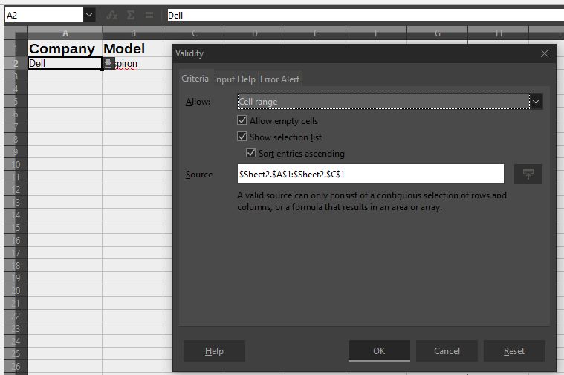Switch to the Criteria tab

point(195,79)
